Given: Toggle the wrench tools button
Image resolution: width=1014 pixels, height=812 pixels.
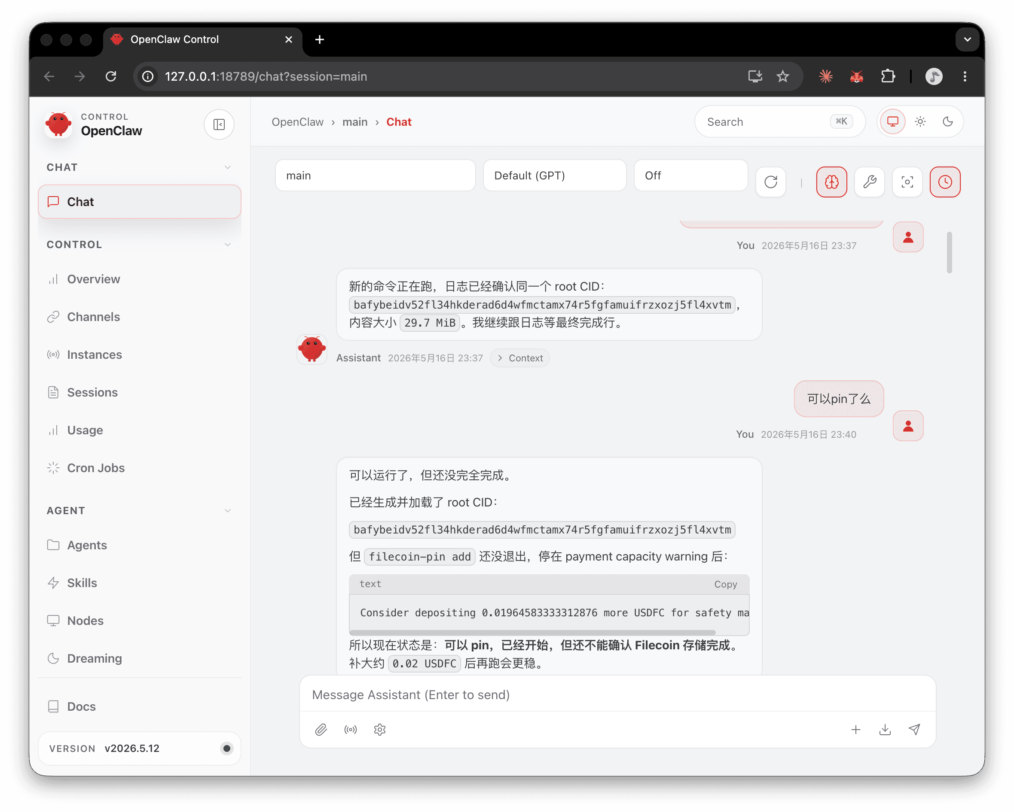Looking at the screenshot, I should (869, 182).
